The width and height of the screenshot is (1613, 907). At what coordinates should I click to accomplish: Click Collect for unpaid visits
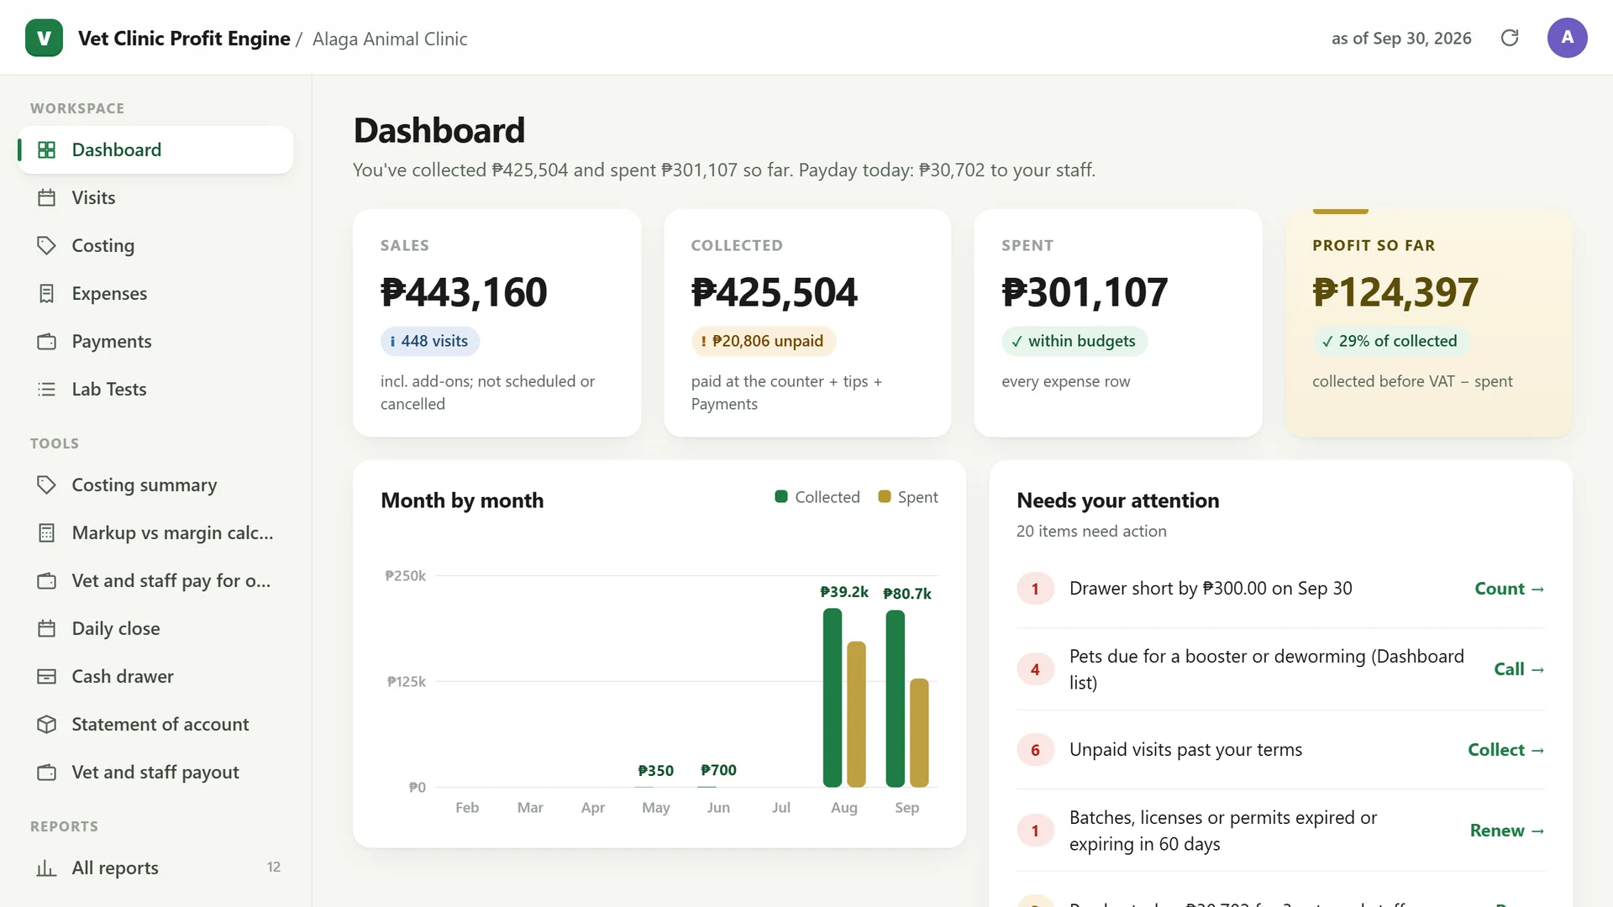tap(1506, 750)
